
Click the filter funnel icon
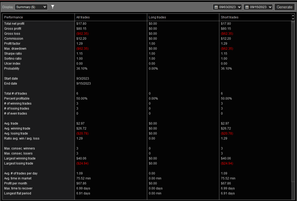[x=53, y=7]
